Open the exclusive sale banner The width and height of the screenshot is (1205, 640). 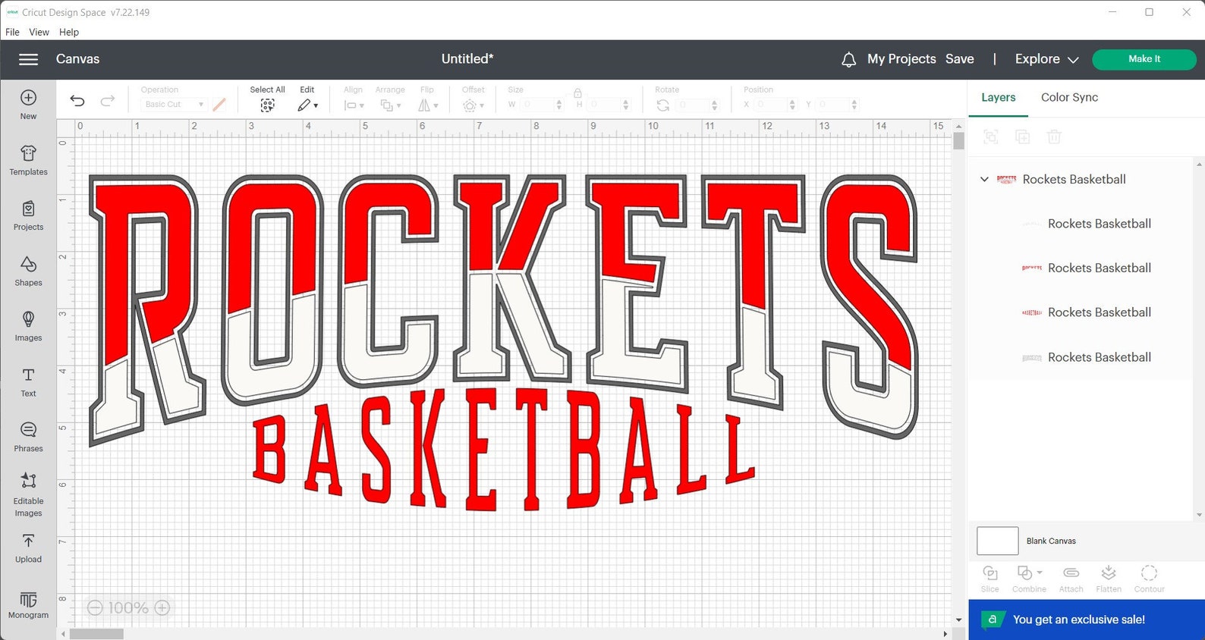click(1086, 620)
